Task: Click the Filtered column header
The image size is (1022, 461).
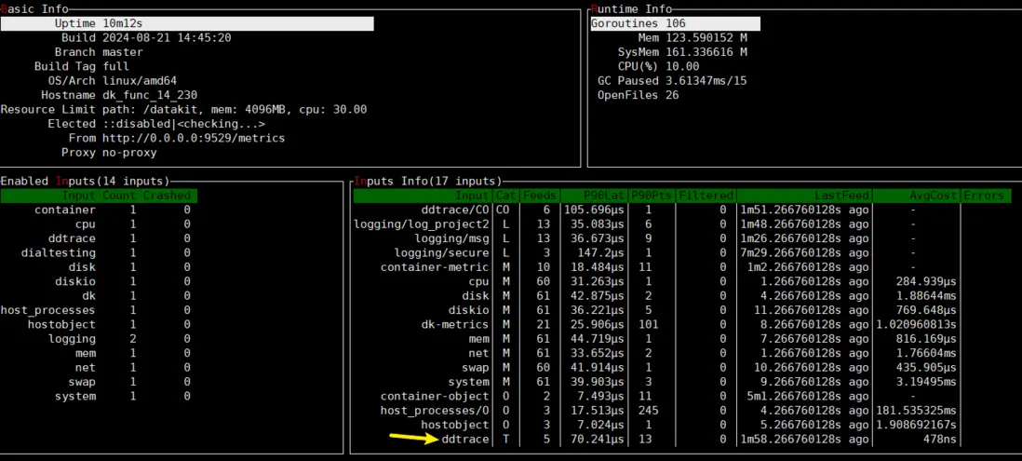Action: [x=705, y=196]
